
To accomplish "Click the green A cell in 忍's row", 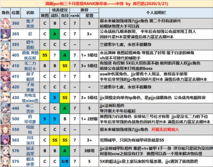I will click(x=55, y=34).
